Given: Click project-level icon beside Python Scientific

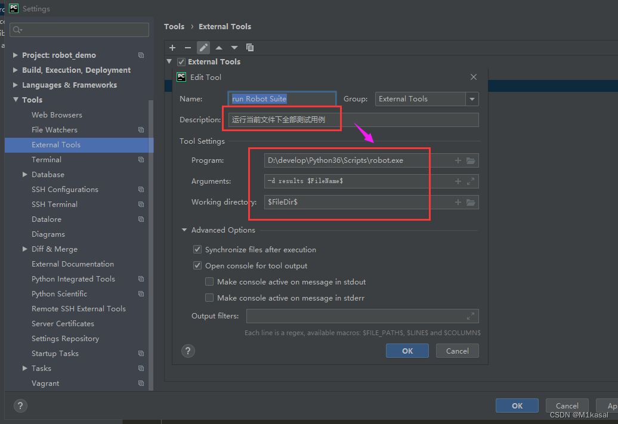Looking at the screenshot, I should point(141,293).
